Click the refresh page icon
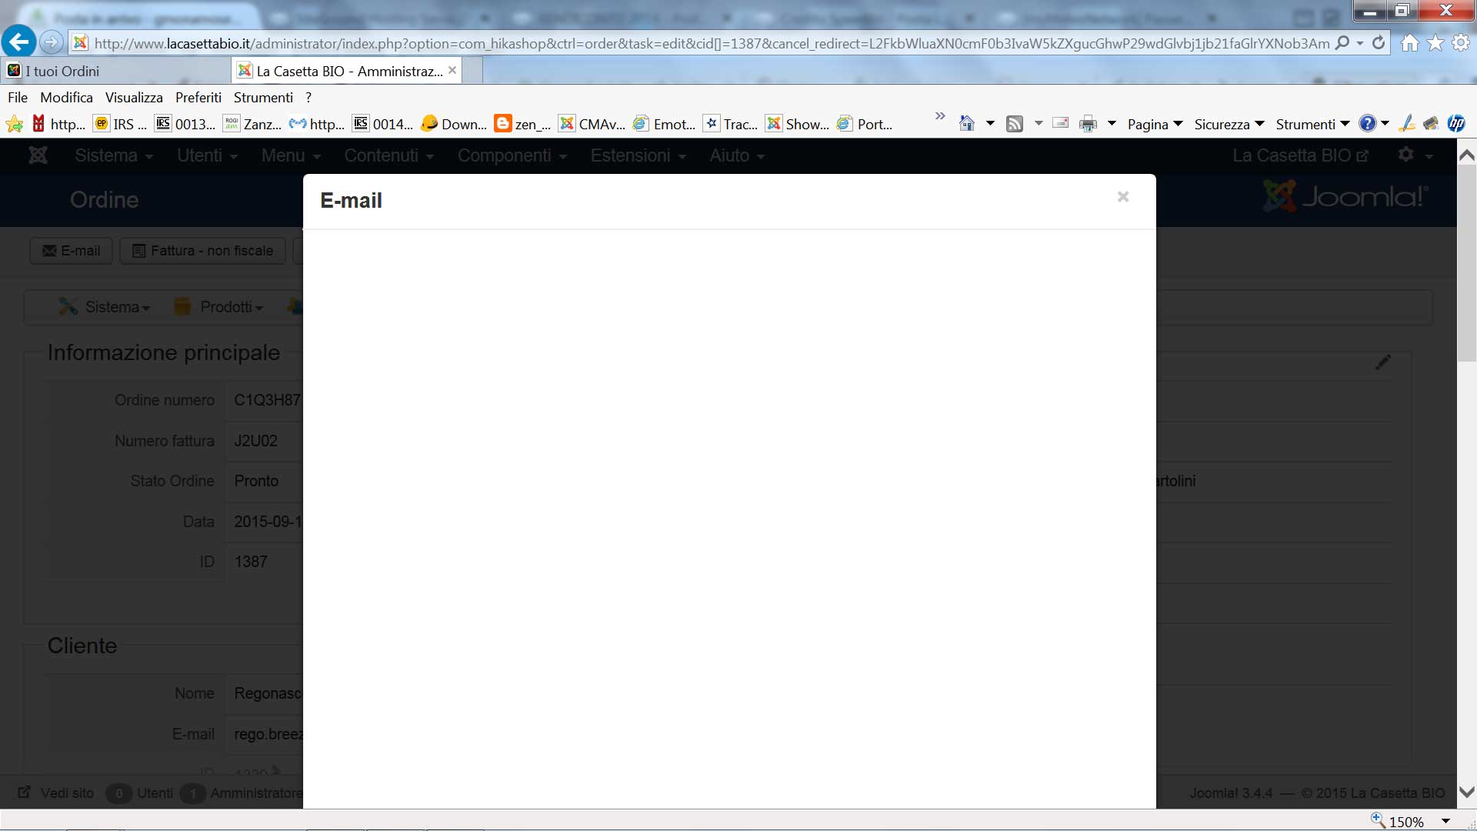The height and width of the screenshot is (831, 1477). click(x=1379, y=43)
